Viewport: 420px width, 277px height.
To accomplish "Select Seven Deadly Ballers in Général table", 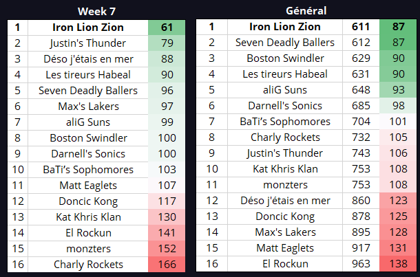I will (x=285, y=43).
